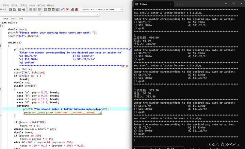245x149 pixels.
Task: Open a new terminal tab with plus
Action: point(178,4)
